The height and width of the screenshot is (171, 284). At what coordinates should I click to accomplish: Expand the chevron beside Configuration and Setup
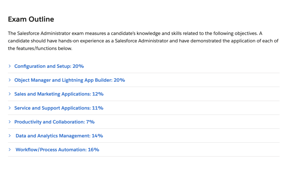point(10,66)
